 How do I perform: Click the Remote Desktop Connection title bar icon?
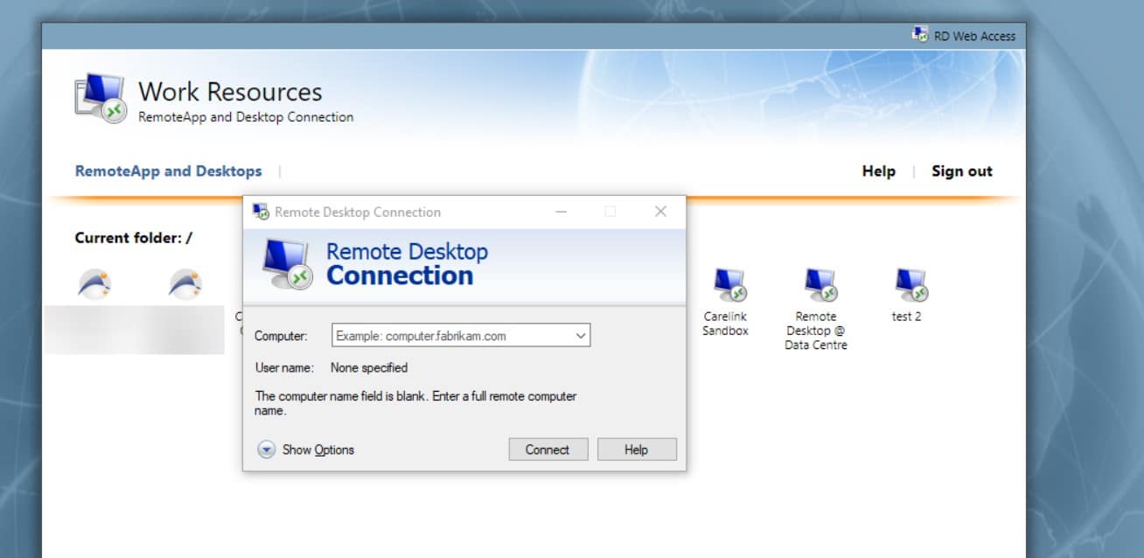pos(261,212)
